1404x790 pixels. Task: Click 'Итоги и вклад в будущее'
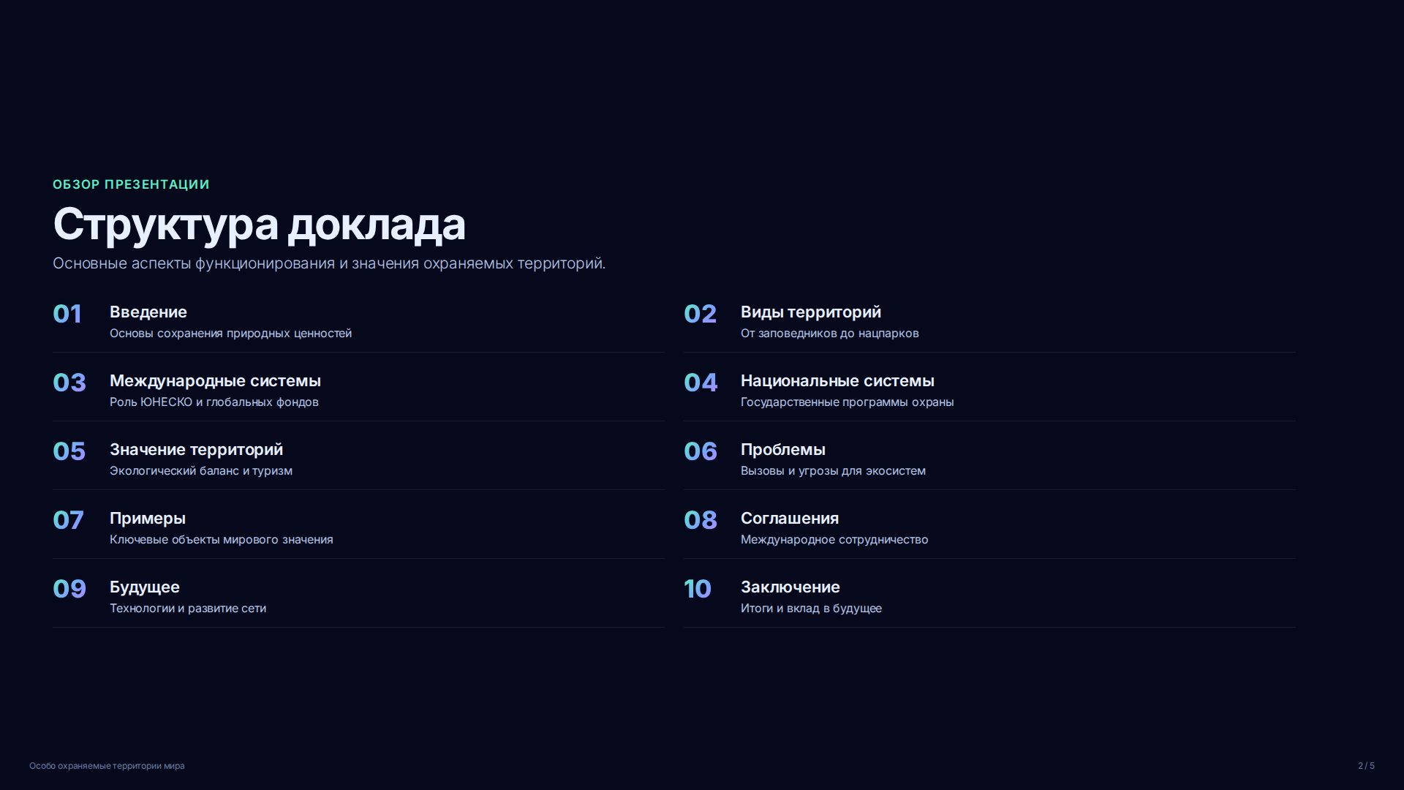[812, 609]
